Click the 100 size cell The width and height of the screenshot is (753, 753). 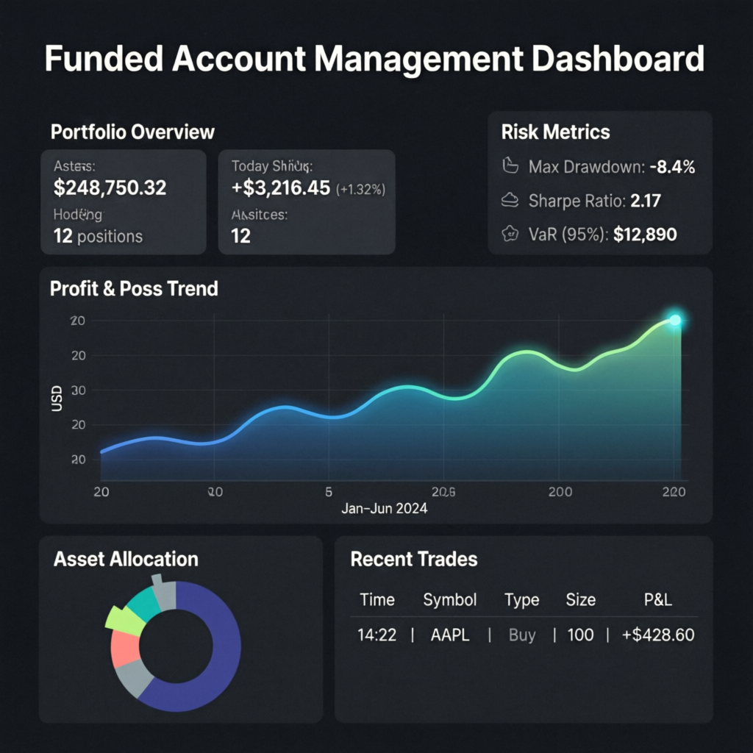(x=581, y=635)
